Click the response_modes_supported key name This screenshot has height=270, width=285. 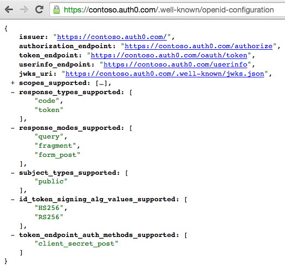tap(69, 128)
